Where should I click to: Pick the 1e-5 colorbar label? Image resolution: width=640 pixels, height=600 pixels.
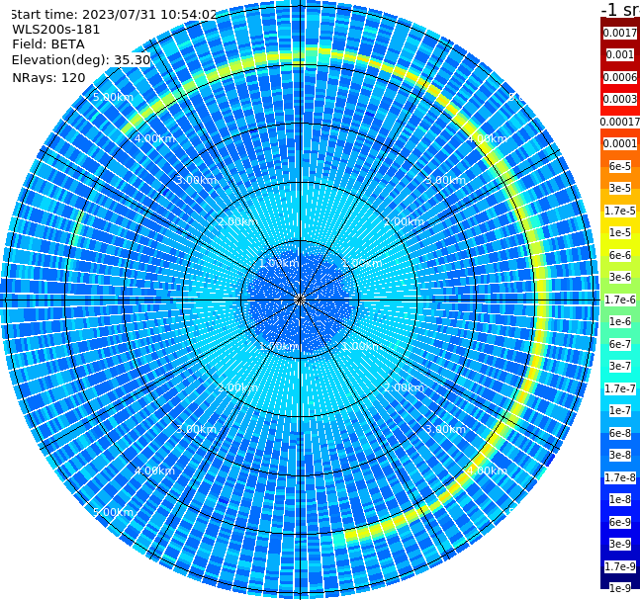(x=620, y=232)
